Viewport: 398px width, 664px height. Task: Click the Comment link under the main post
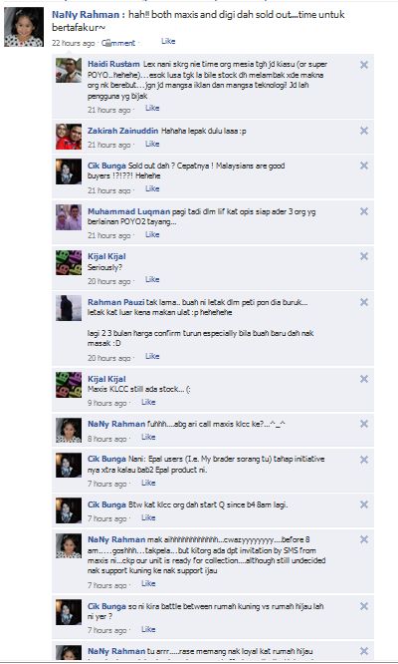[118, 43]
